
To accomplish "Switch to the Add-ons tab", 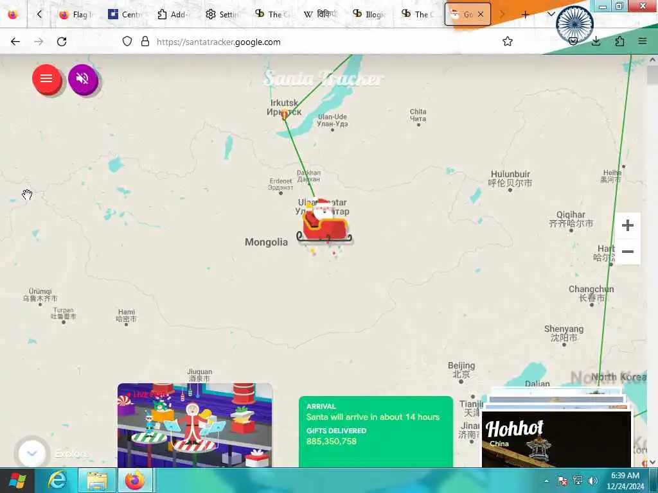I will tap(173, 14).
